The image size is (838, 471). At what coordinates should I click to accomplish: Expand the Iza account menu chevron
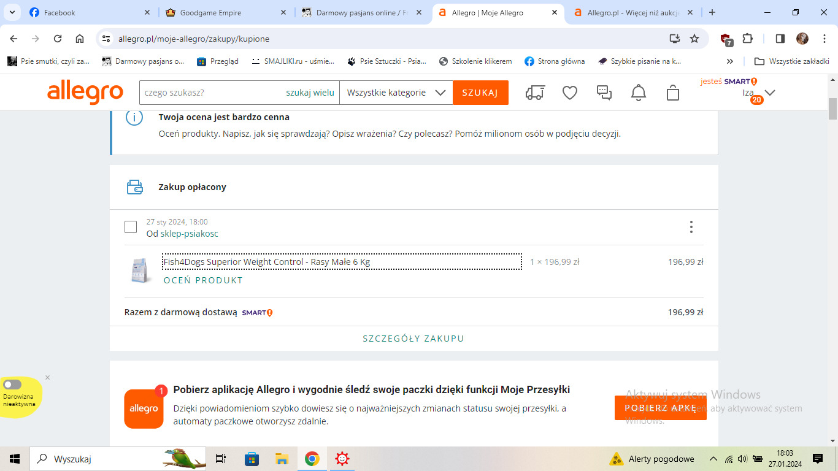pyautogui.click(x=770, y=93)
